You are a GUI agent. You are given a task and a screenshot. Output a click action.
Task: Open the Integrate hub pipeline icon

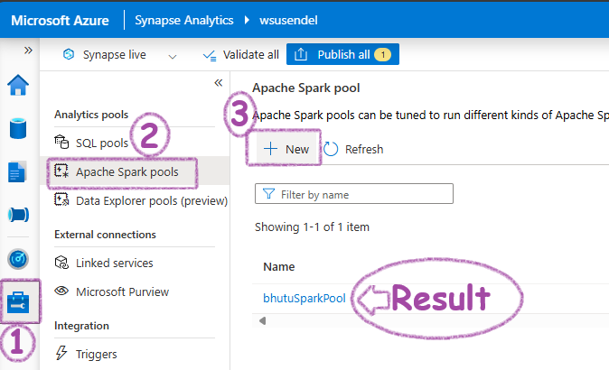(x=18, y=215)
